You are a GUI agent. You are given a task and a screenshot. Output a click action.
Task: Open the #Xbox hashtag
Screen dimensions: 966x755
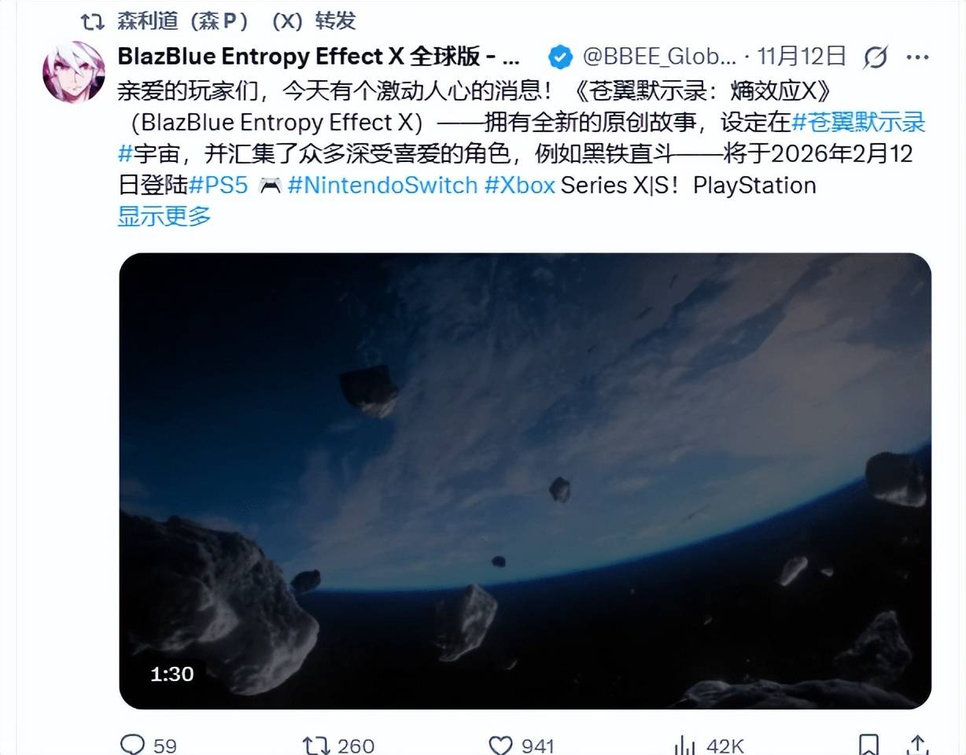pyautogui.click(x=520, y=185)
